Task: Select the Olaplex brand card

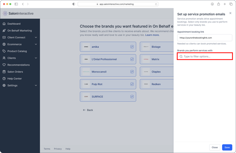Action: [x=156, y=72]
